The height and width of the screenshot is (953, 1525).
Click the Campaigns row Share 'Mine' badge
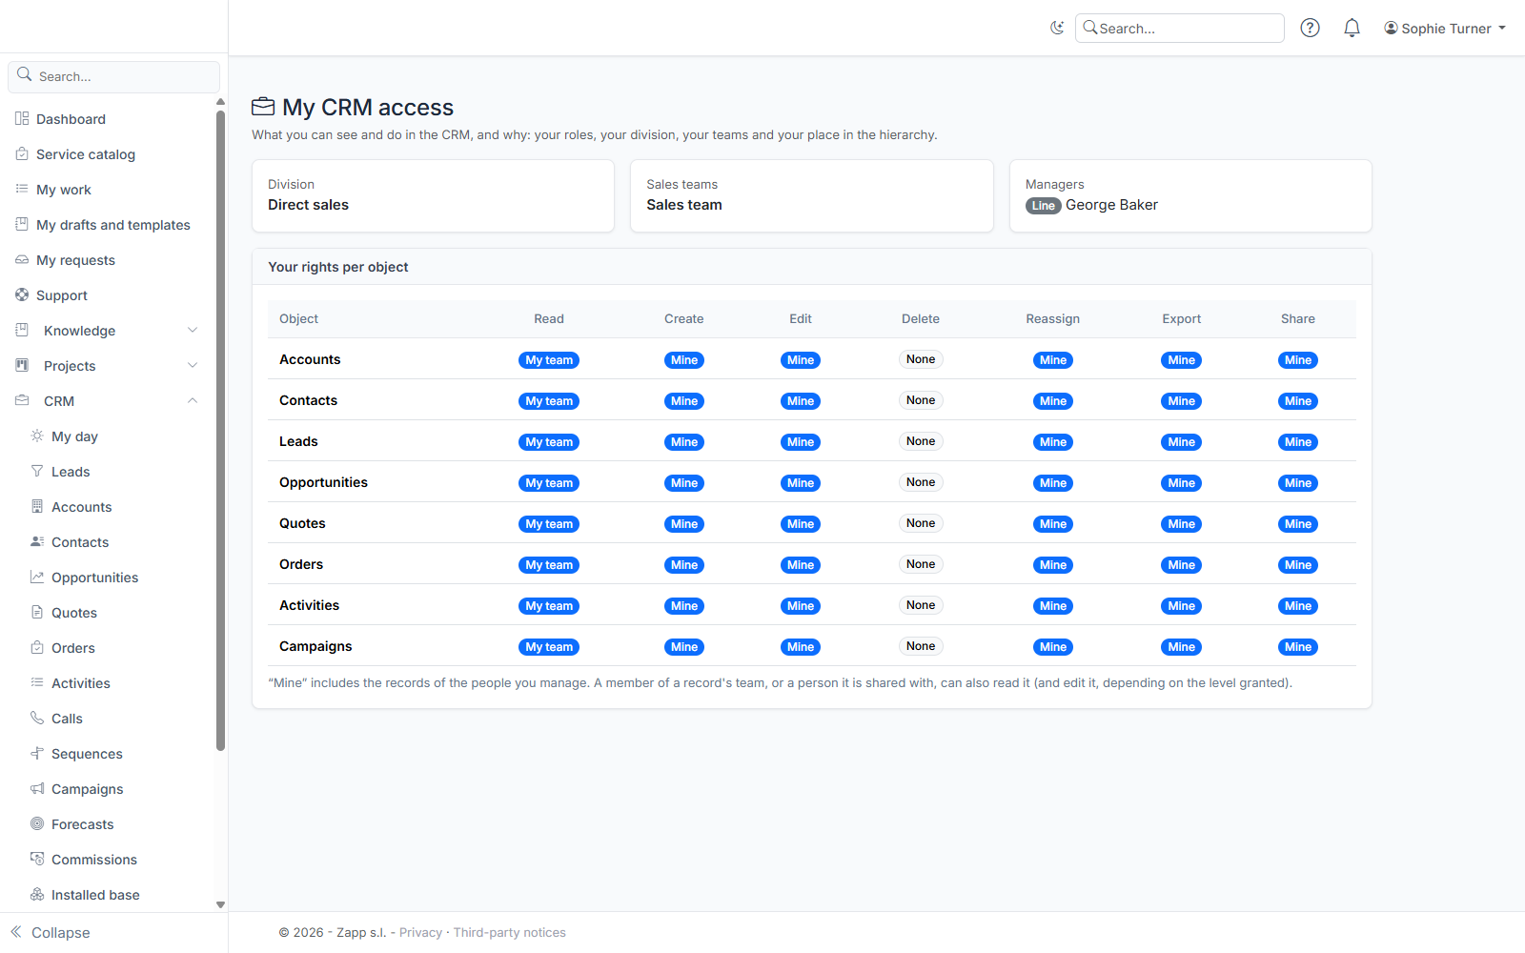click(1298, 647)
